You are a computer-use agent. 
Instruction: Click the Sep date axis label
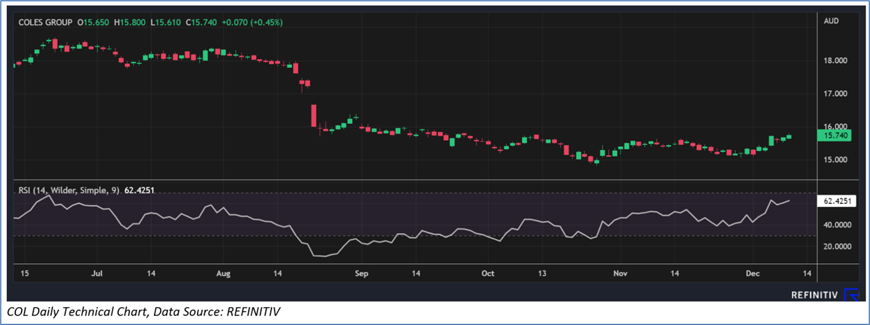coord(362,273)
